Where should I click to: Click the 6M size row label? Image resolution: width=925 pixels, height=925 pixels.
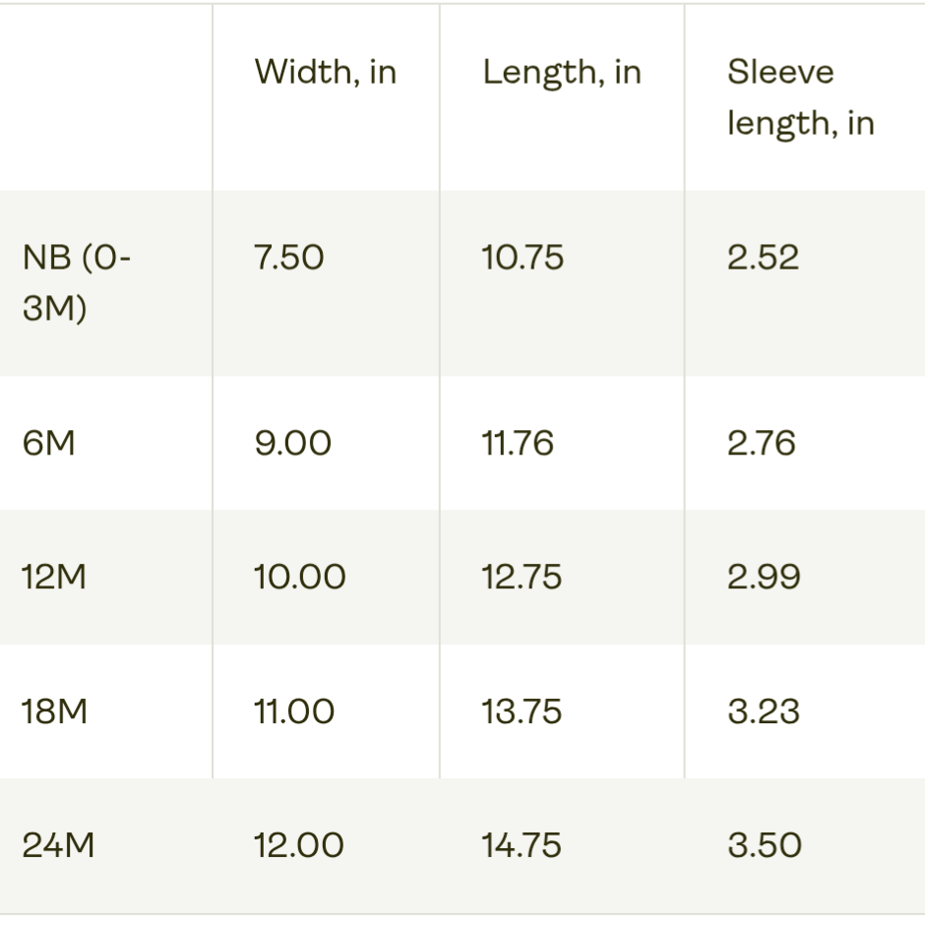coord(48,443)
